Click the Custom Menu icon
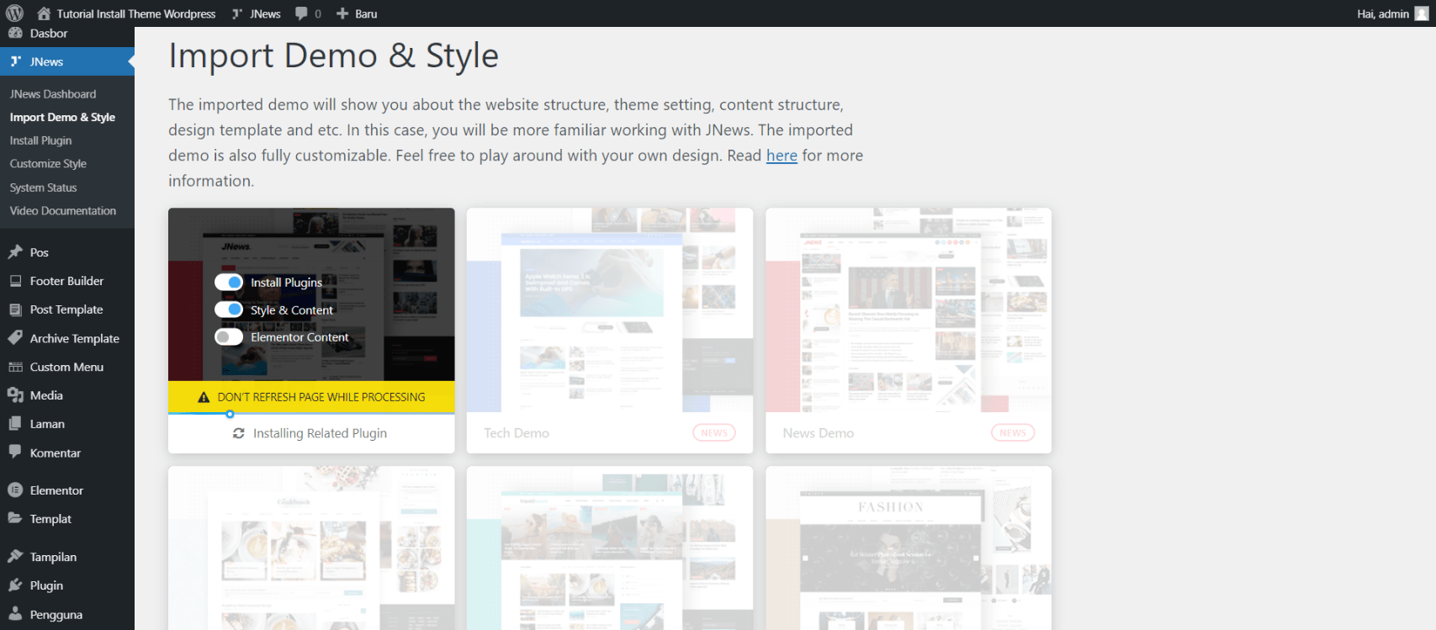The height and width of the screenshot is (630, 1436). (15, 367)
